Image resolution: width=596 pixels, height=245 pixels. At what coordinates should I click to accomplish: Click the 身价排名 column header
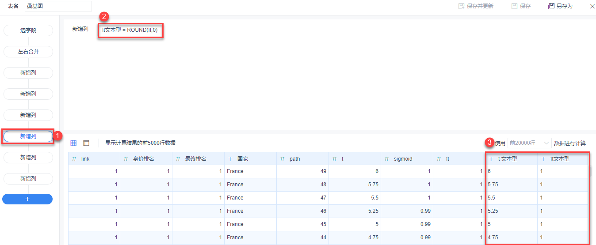(146, 158)
